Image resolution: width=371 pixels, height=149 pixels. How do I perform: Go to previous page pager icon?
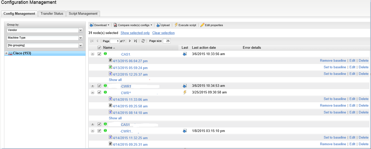(x=97, y=41)
